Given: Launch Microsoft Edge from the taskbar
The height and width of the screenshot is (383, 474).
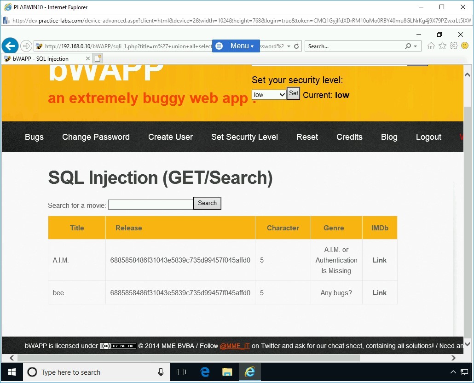Looking at the screenshot, I should [x=205, y=372].
